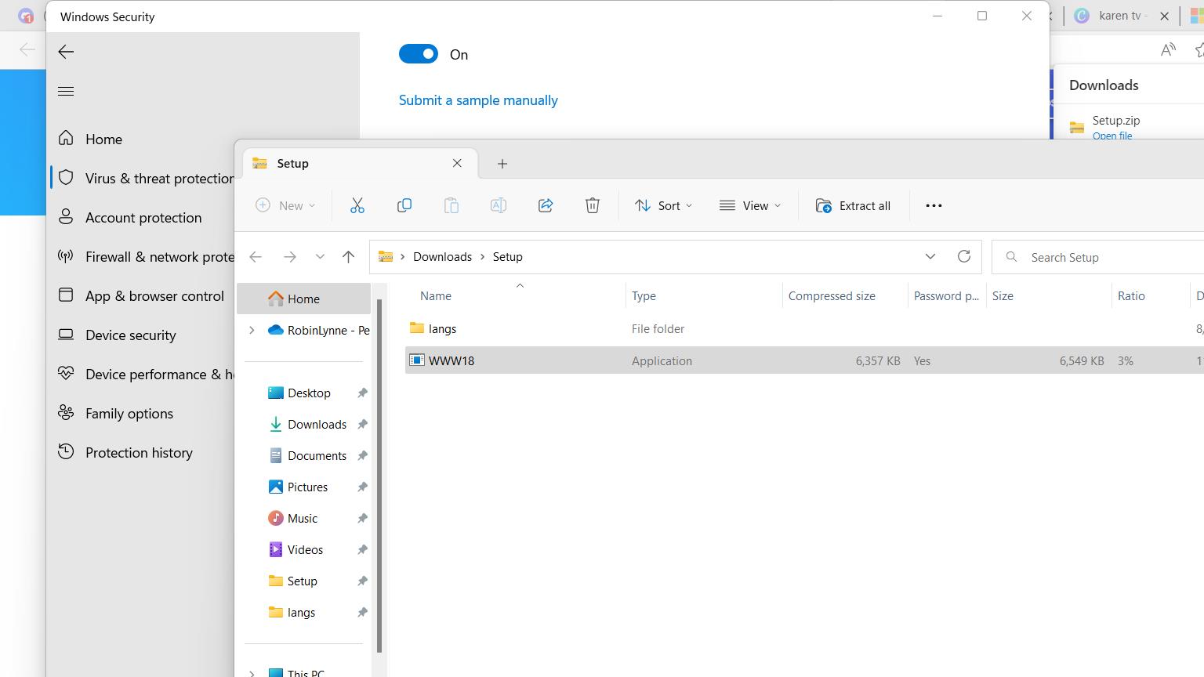Screen dimensions: 1204x677
Task: Click the Share icon in Explorer toolbar
Action: point(546,205)
